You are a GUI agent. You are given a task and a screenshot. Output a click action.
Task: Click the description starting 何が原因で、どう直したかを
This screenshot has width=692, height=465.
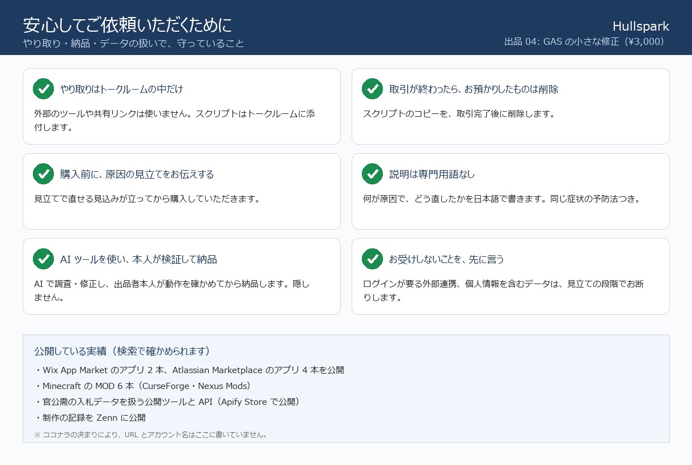(501, 198)
